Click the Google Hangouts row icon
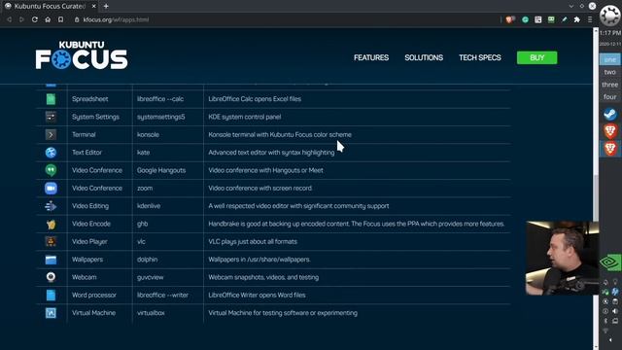Screen dimensions: 622x350 click(51, 170)
